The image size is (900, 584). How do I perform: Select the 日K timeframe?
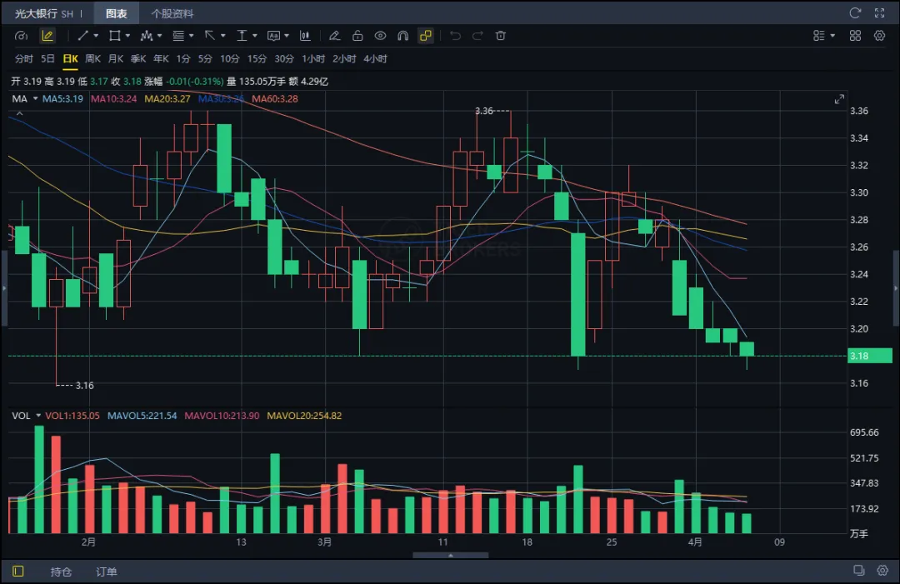click(x=70, y=58)
